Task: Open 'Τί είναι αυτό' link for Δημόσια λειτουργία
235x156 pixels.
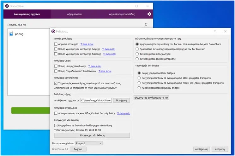Action: point(87,44)
